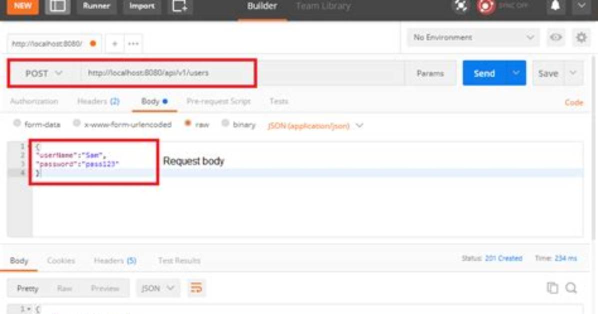
Task: Switch to the Builder tab
Action: coord(262,6)
